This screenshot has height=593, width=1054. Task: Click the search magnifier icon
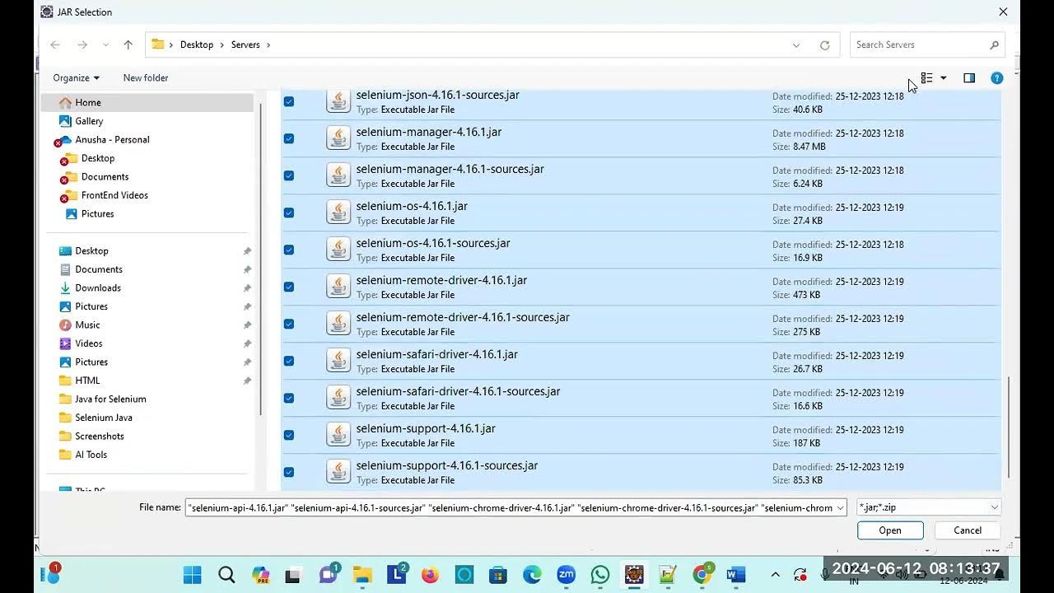[994, 45]
